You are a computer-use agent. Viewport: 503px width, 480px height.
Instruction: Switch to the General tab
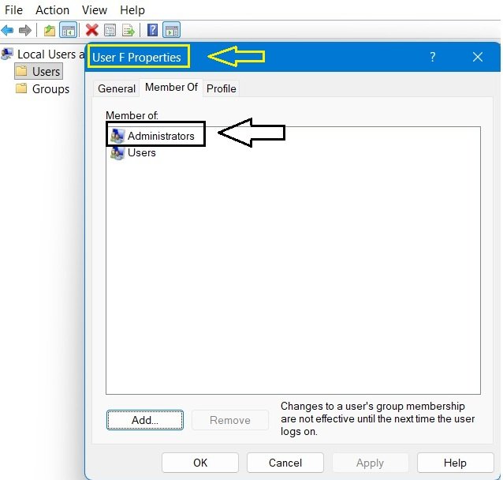(117, 88)
